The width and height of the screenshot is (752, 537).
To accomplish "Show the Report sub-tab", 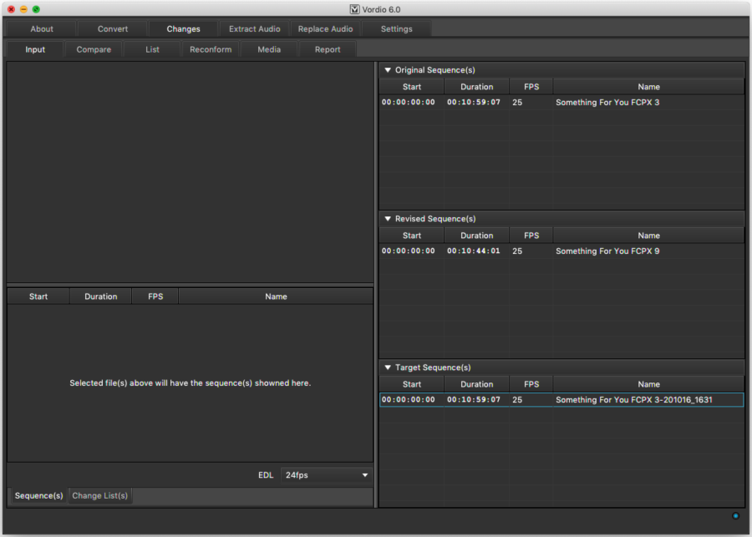I will point(328,49).
